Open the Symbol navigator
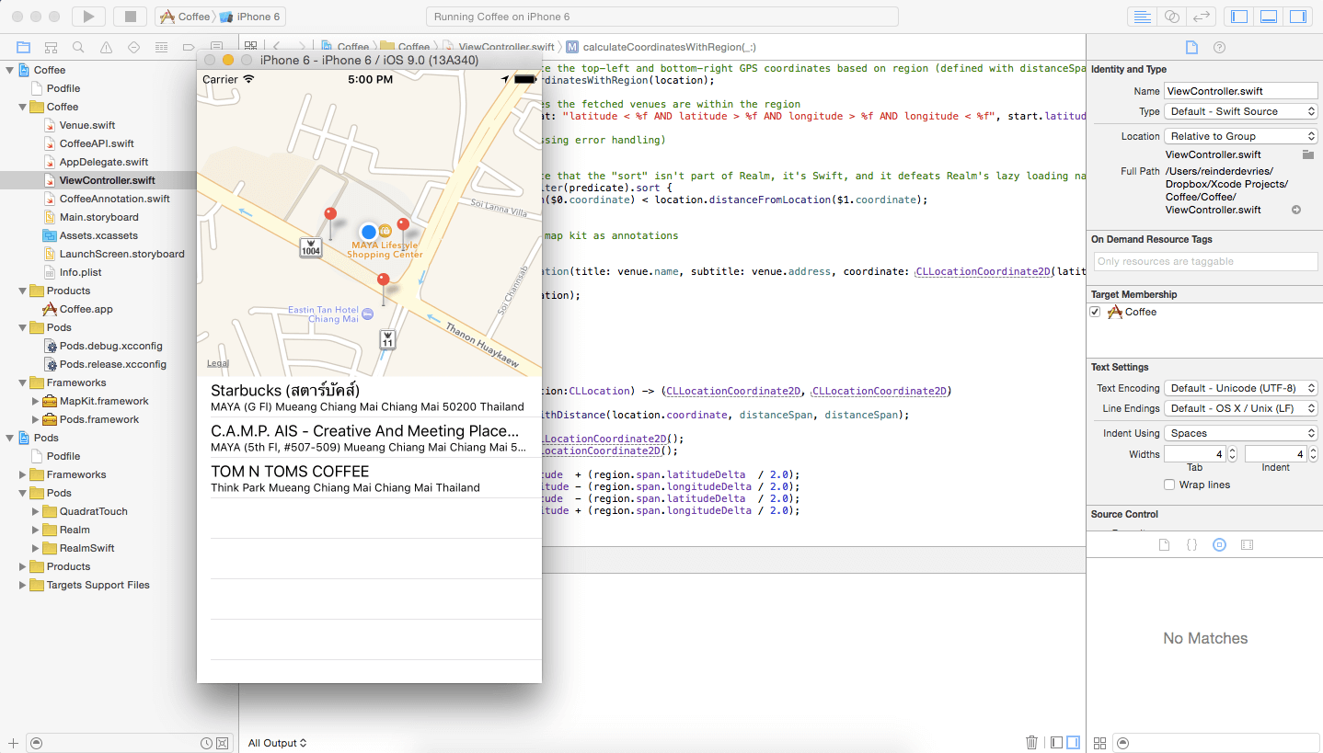 (x=51, y=47)
